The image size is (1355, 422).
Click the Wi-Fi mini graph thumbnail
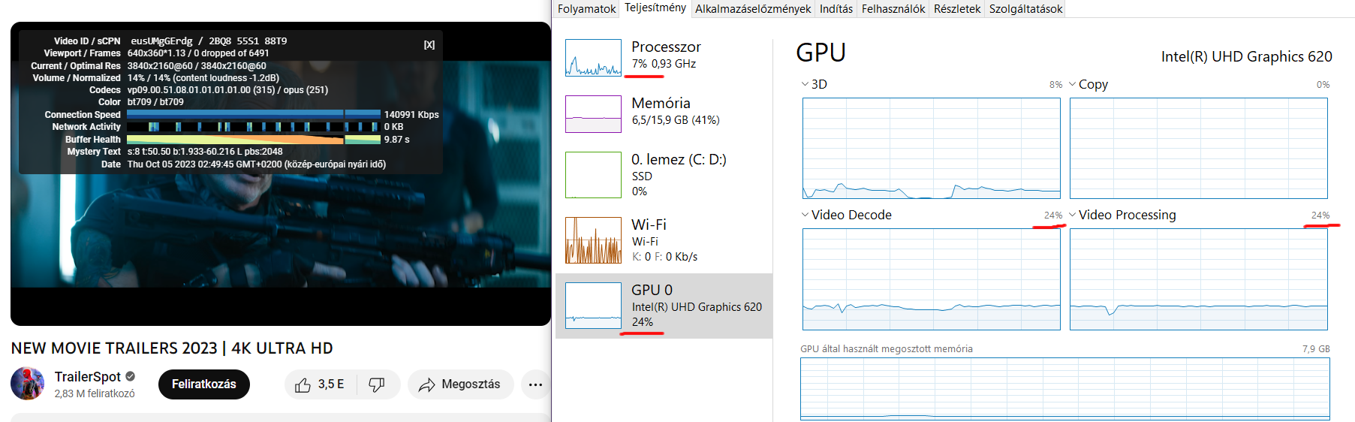[x=593, y=240]
